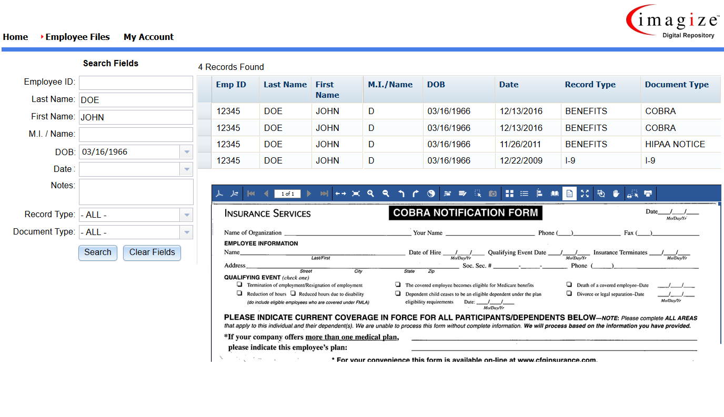Image resolution: width=724 pixels, height=417 pixels.
Task: Open the Record Type dropdown
Action: [187, 215]
